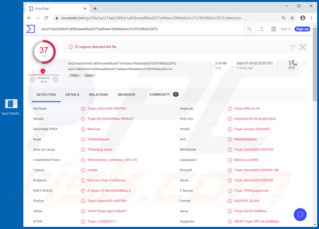Screen dimensions: 319x229
Task: Click alert icon in Kaspersky row
Action: (x=230, y=221)
